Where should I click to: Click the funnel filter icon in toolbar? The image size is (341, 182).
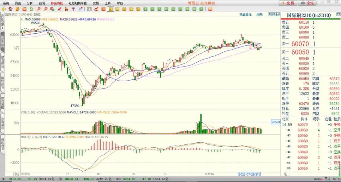[73, 9]
